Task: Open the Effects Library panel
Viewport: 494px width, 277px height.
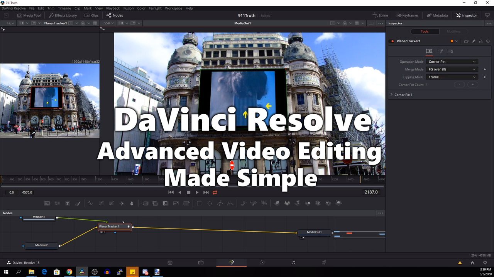Action: [63, 15]
